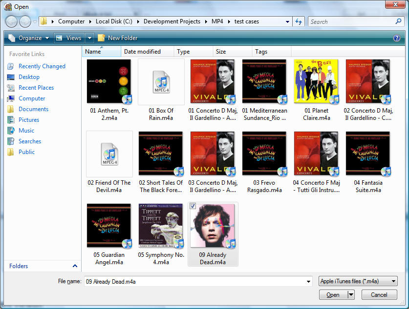Uncheck the 09 Already Dead.m4a checkbox
Screen dimensions: 409x309
point(193,206)
